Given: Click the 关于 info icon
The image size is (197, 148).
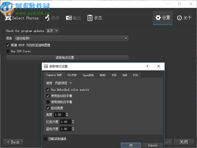Looking at the screenshot, I should click(x=179, y=18).
